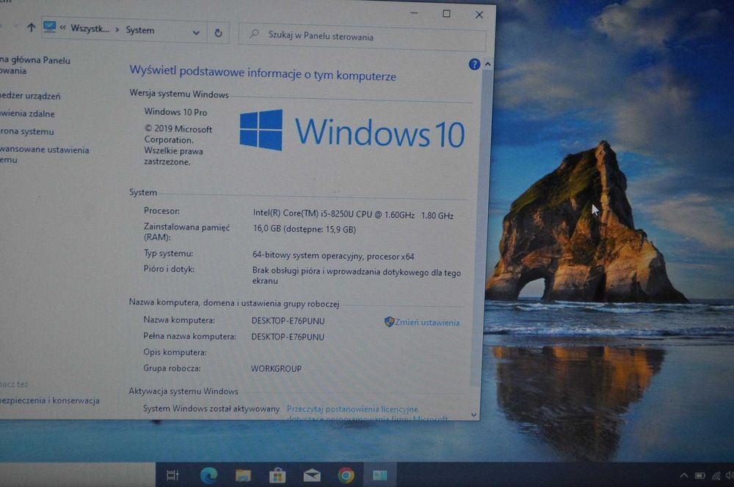Viewport: 734px width, 487px height.
Task: Click the active System window taskbar icon
Action: 379,475
